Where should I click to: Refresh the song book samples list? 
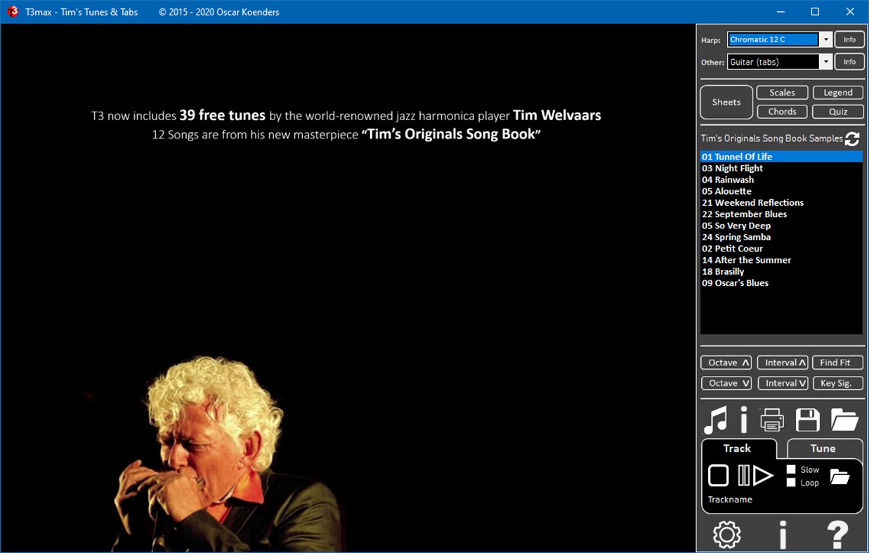click(852, 139)
